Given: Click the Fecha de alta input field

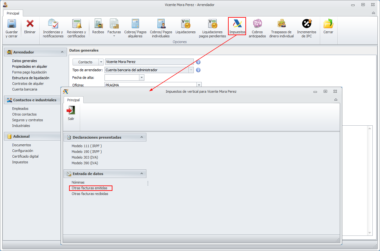Looking at the screenshot, I should 122,78.
